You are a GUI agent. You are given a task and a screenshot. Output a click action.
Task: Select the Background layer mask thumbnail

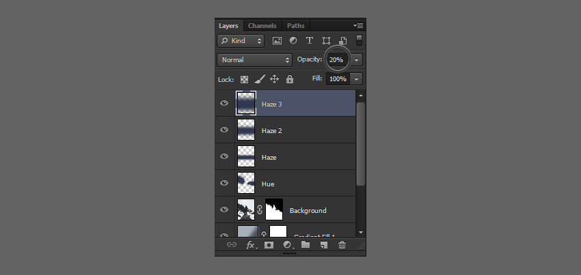(274, 209)
